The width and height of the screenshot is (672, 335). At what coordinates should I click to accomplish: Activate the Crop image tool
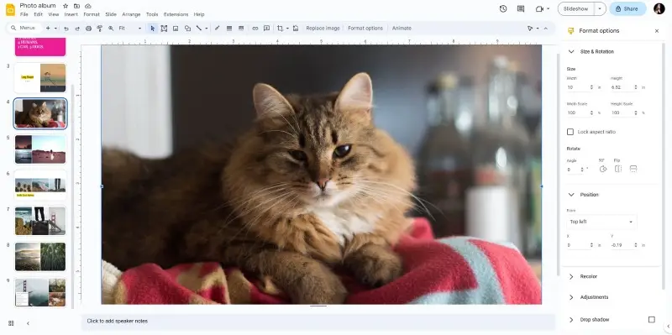coord(280,29)
